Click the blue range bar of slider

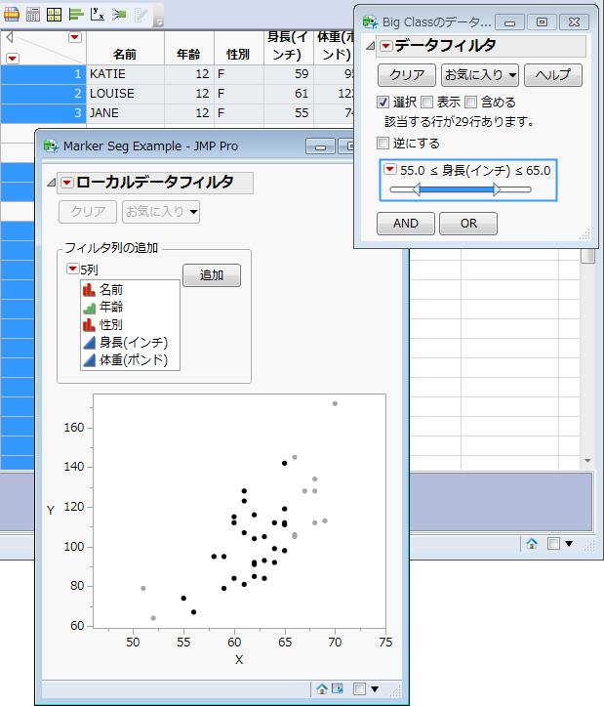pyautogui.click(x=457, y=189)
